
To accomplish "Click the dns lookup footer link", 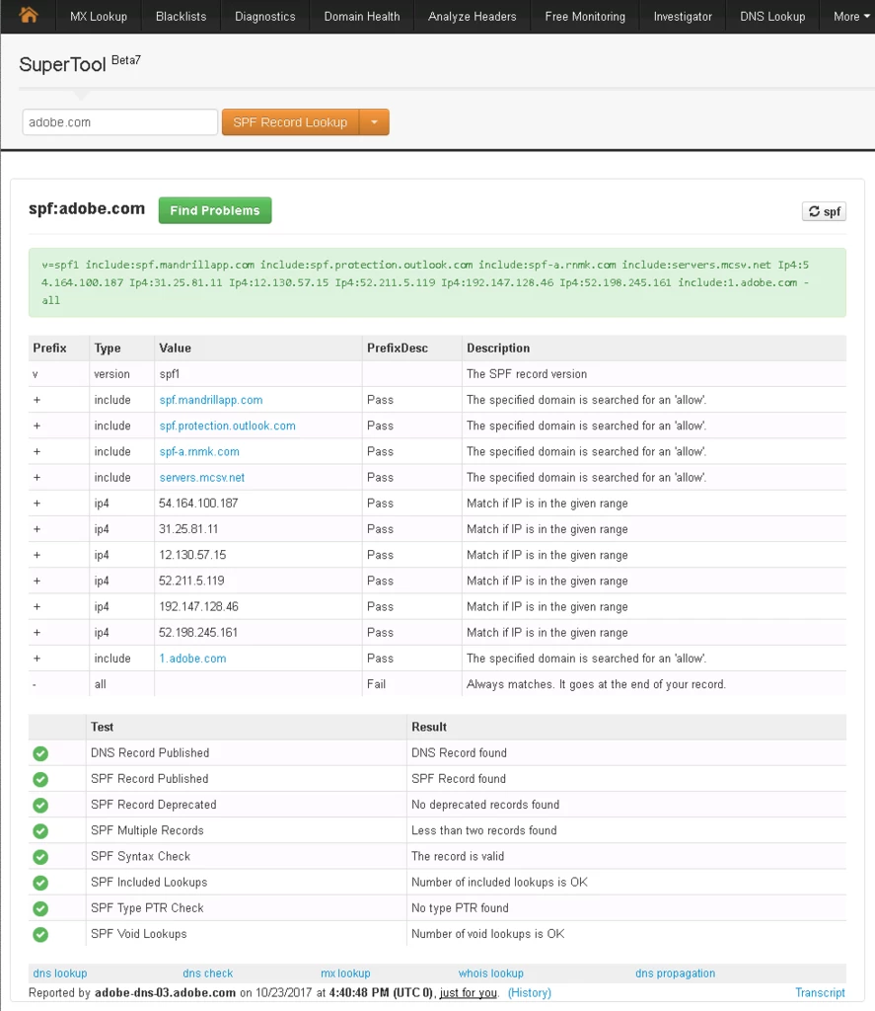I will (60, 972).
